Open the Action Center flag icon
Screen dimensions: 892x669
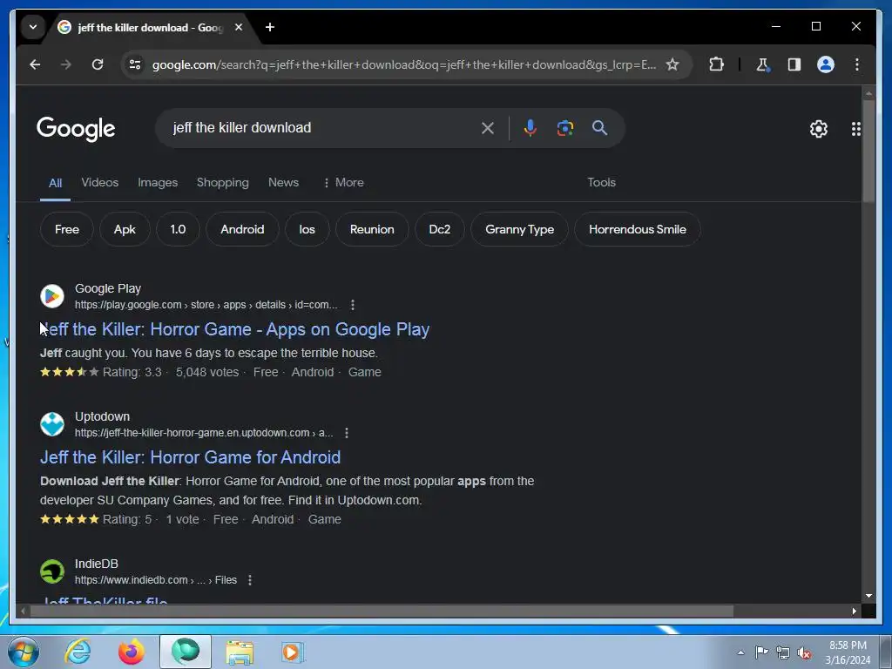[761, 652]
